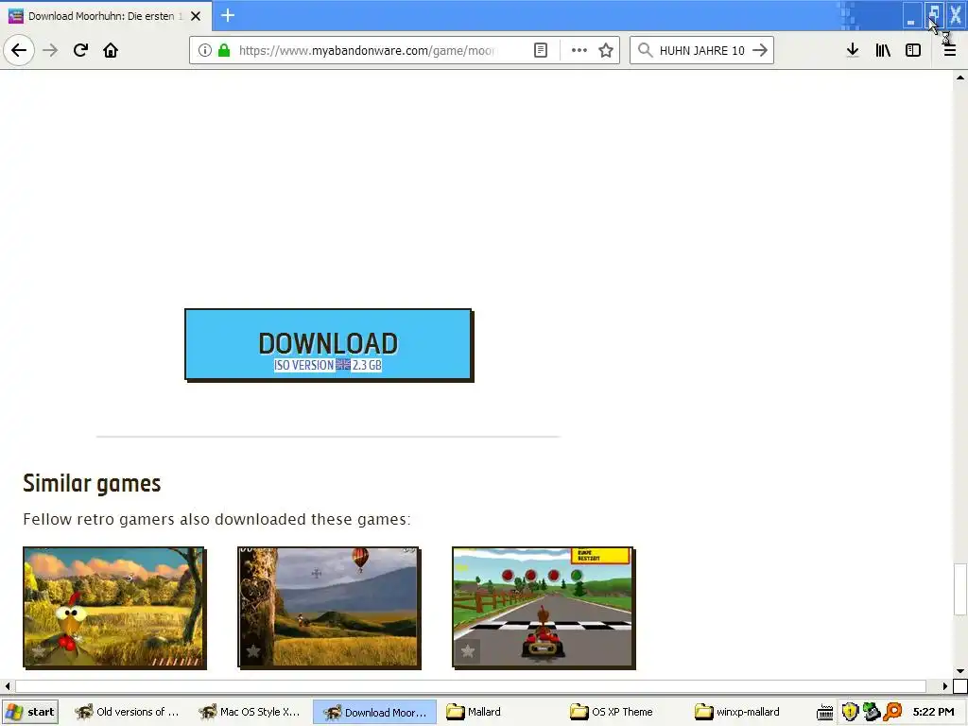Screen dimensions: 968x726
Task: Select the Download Moorhuhn browser tab
Action: [x=105, y=16]
